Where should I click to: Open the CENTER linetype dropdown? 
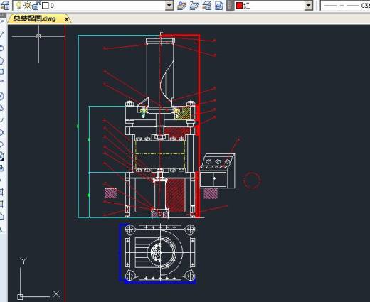345,5
